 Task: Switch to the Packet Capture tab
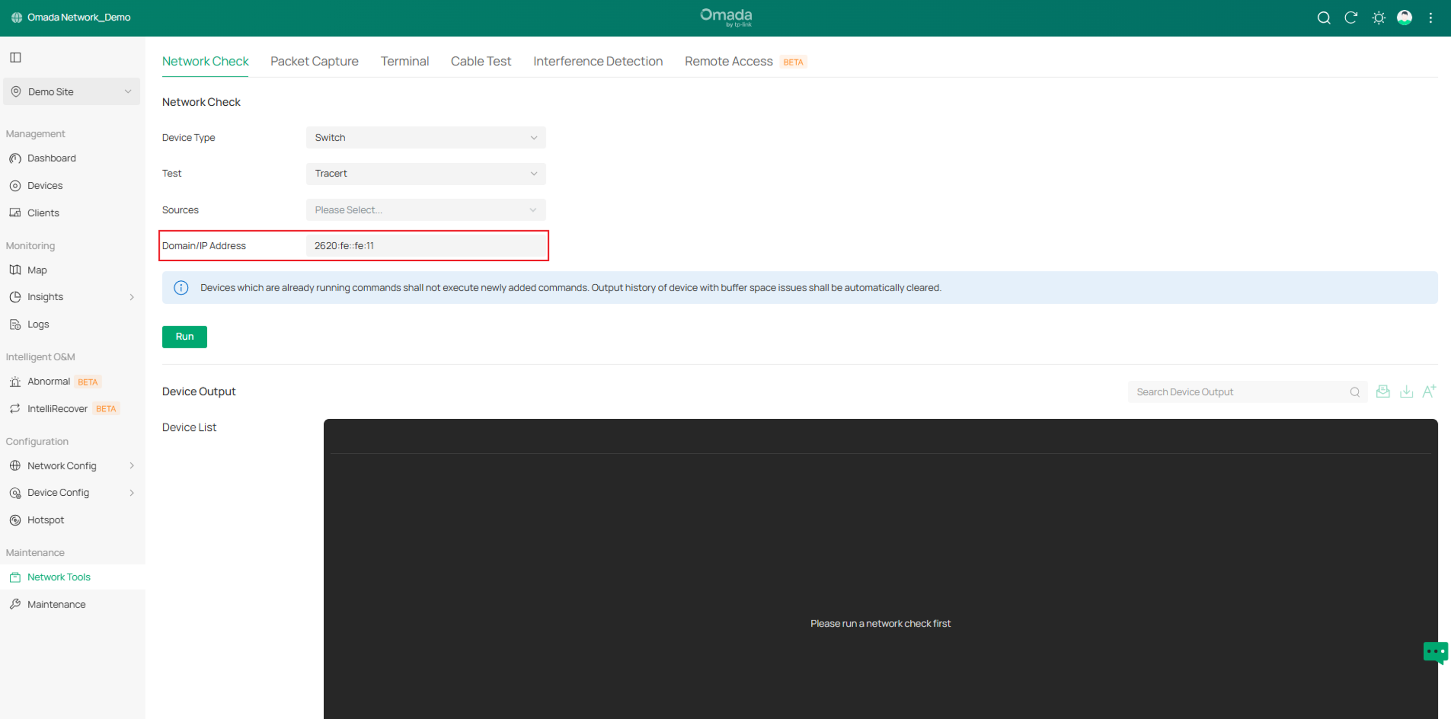point(314,61)
